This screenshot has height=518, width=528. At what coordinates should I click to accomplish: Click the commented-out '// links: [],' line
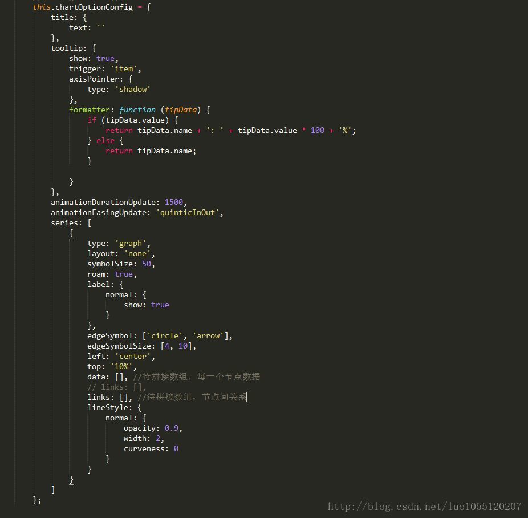coord(116,387)
